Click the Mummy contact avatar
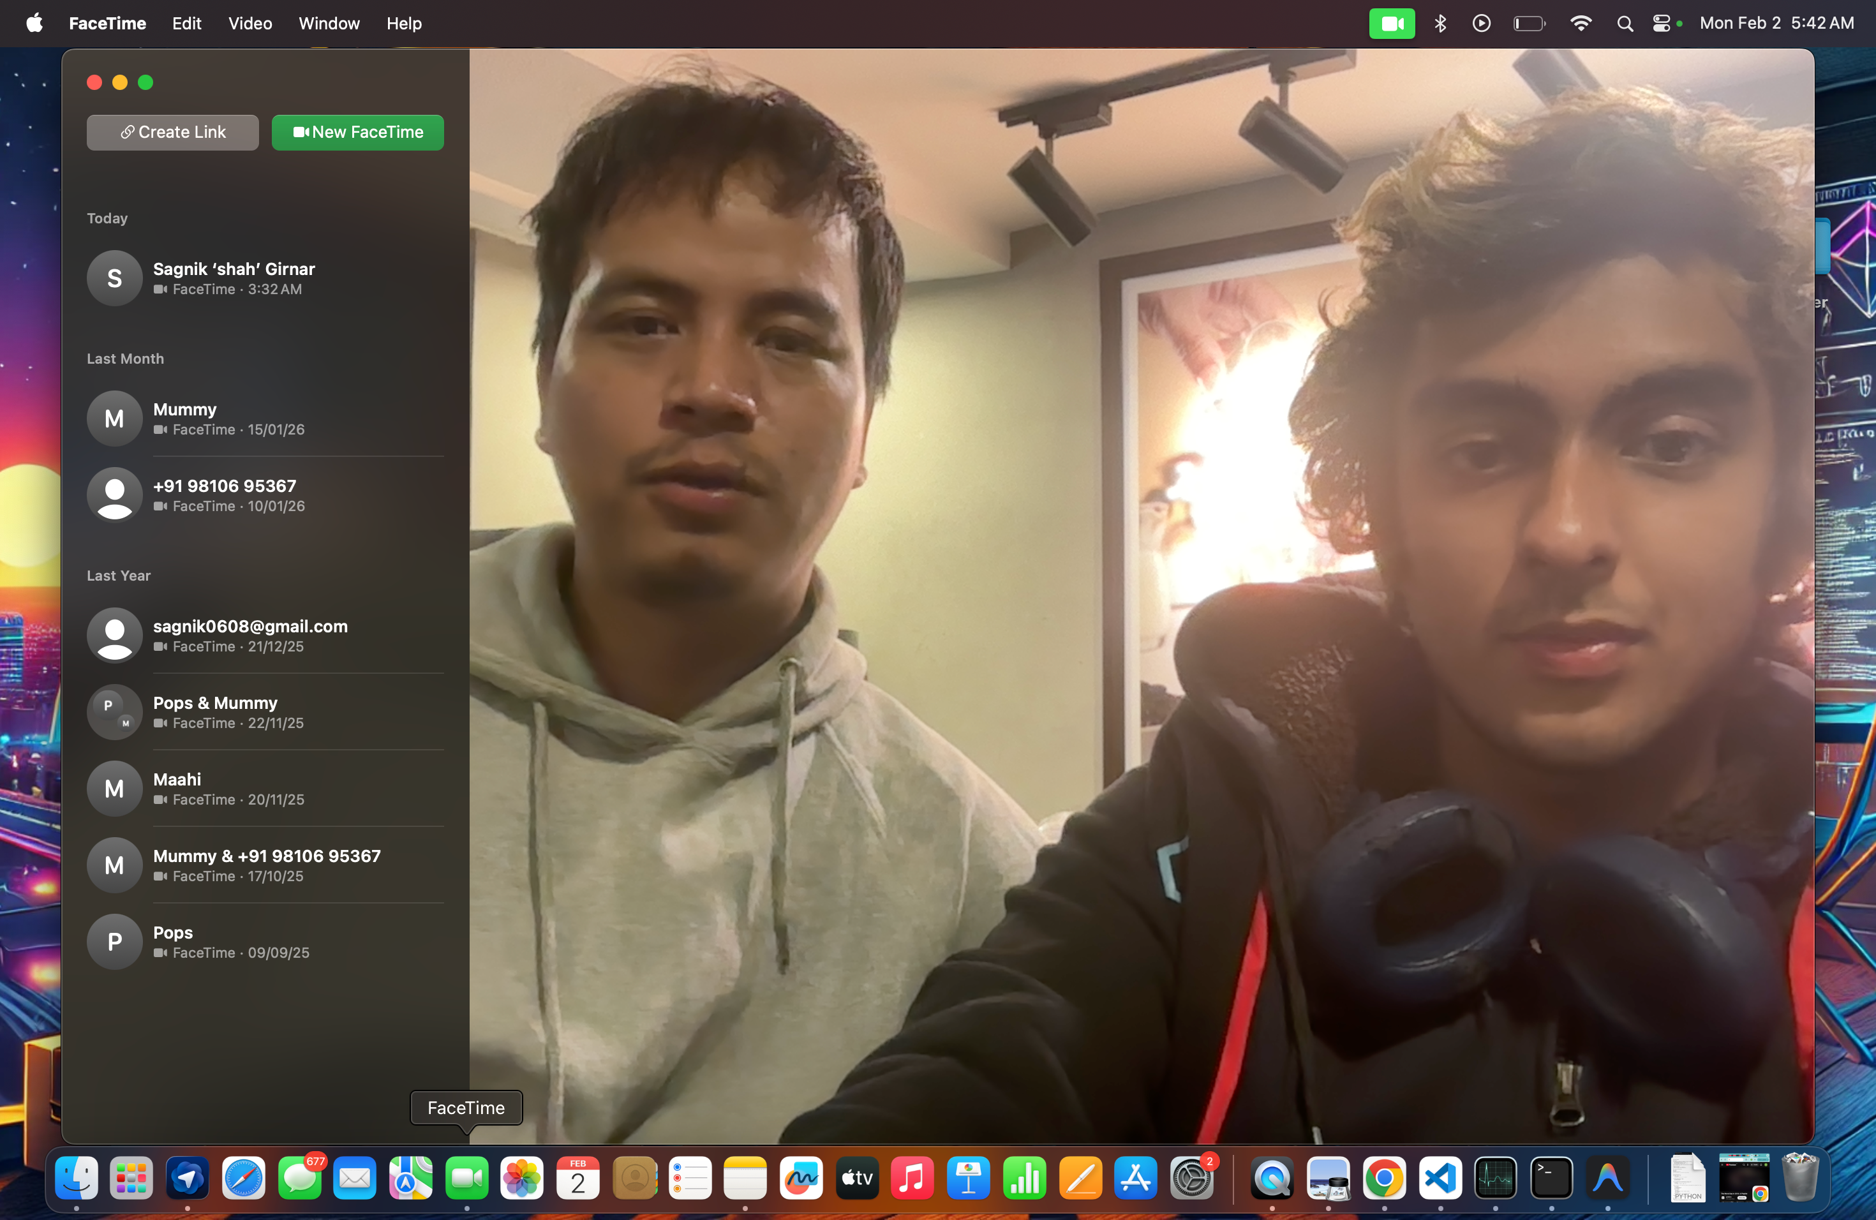Viewport: 1876px width, 1220px height. coord(114,419)
